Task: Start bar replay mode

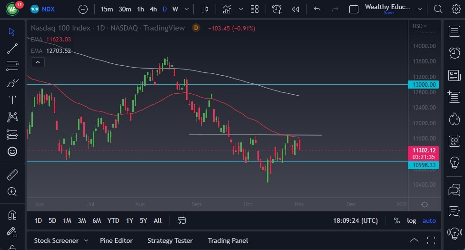Action: point(296,9)
